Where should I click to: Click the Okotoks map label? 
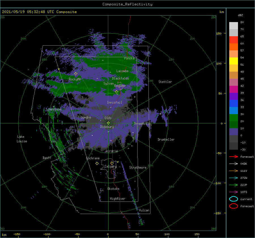click(x=113, y=188)
